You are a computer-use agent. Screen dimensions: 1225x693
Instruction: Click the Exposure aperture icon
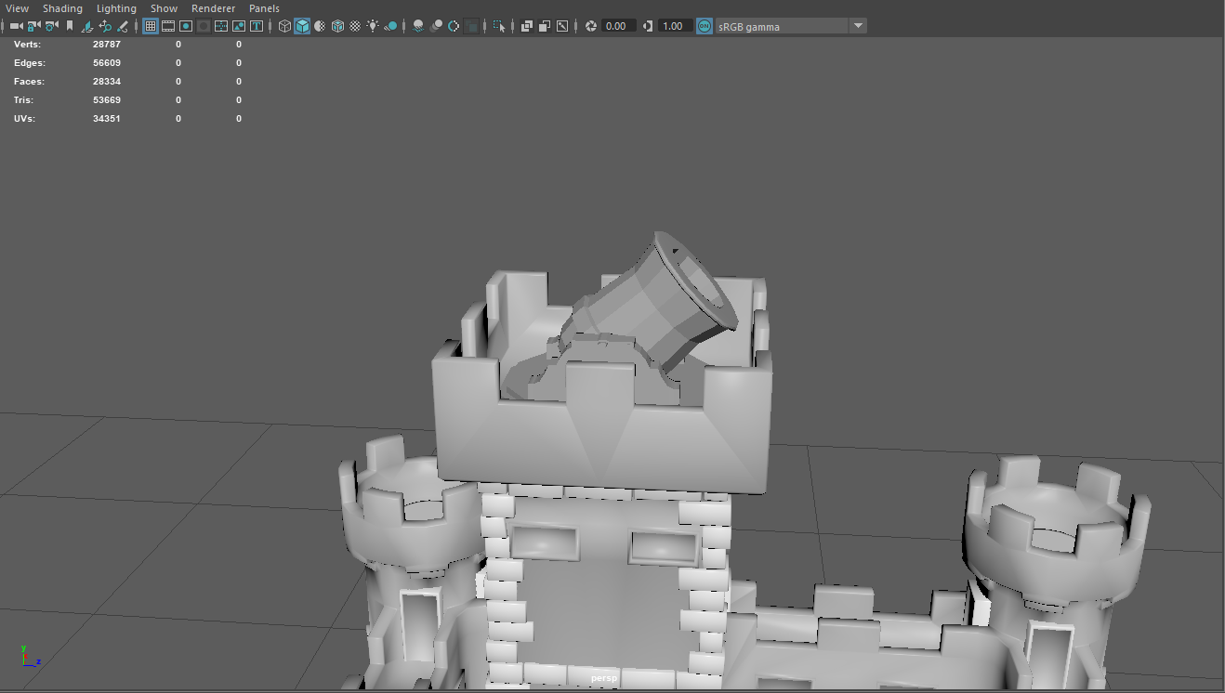[590, 26]
